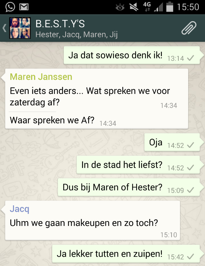Tap the battery icon in status bar

tap(170, 7)
